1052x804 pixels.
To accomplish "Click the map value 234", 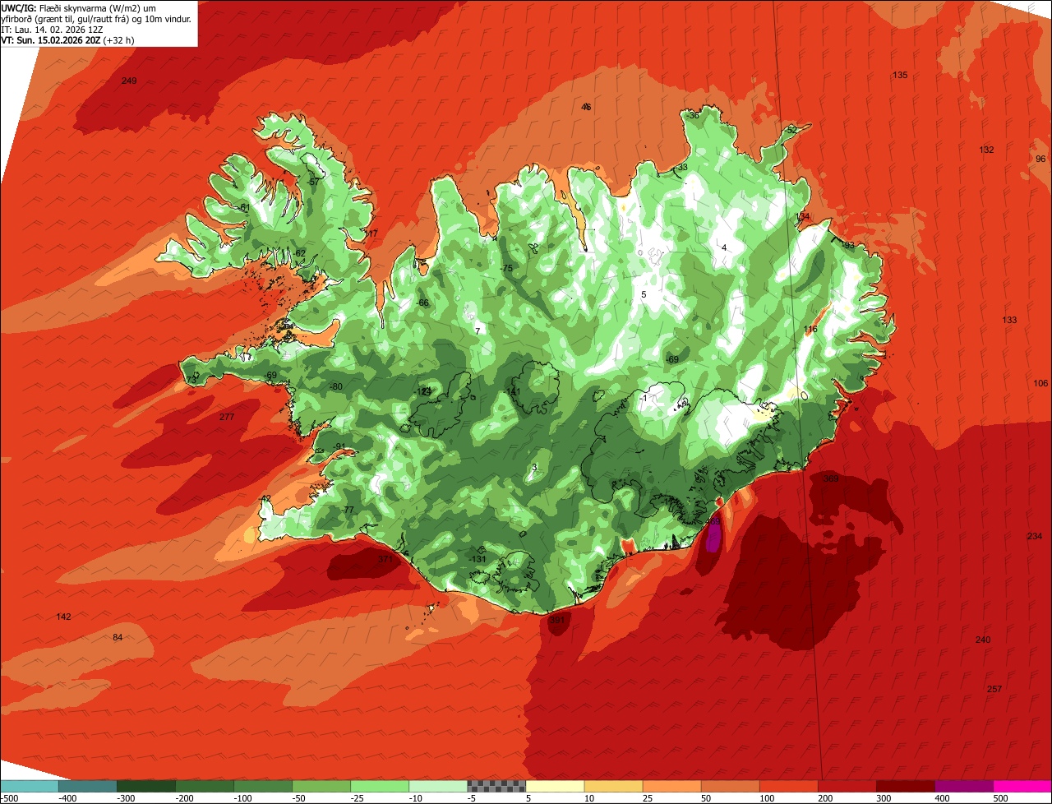I will pyautogui.click(x=1035, y=536).
